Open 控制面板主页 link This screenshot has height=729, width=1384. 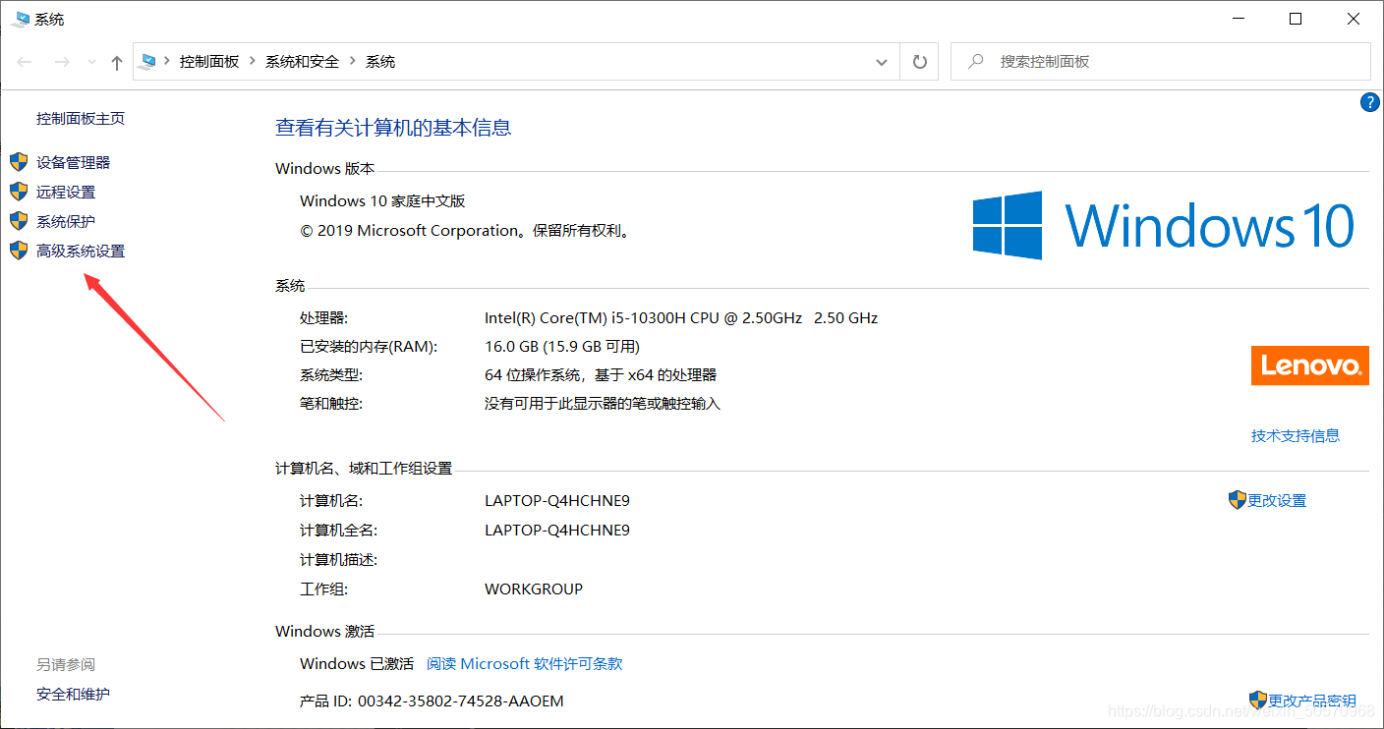pyautogui.click(x=81, y=118)
